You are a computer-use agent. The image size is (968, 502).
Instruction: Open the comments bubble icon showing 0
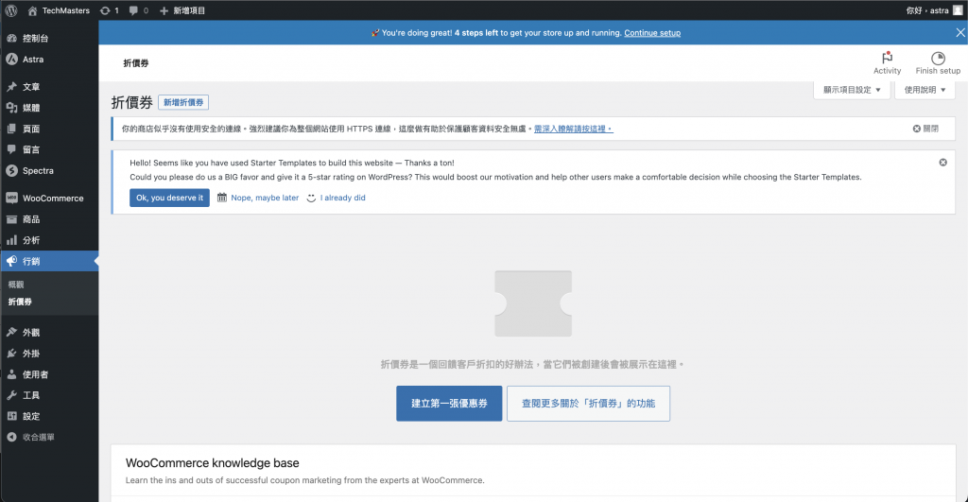click(133, 10)
